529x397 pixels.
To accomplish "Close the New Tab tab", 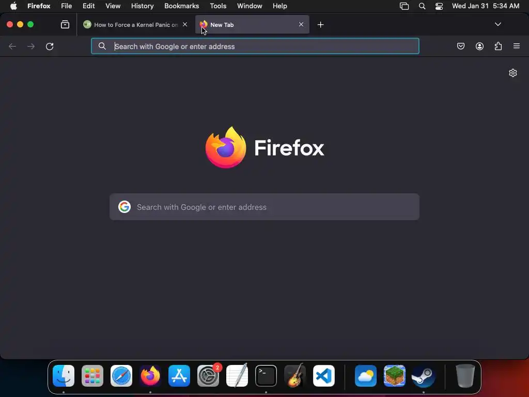I will pyautogui.click(x=301, y=24).
